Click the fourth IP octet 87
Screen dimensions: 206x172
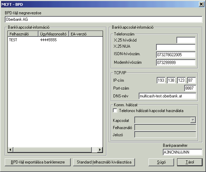click(x=191, y=80)
